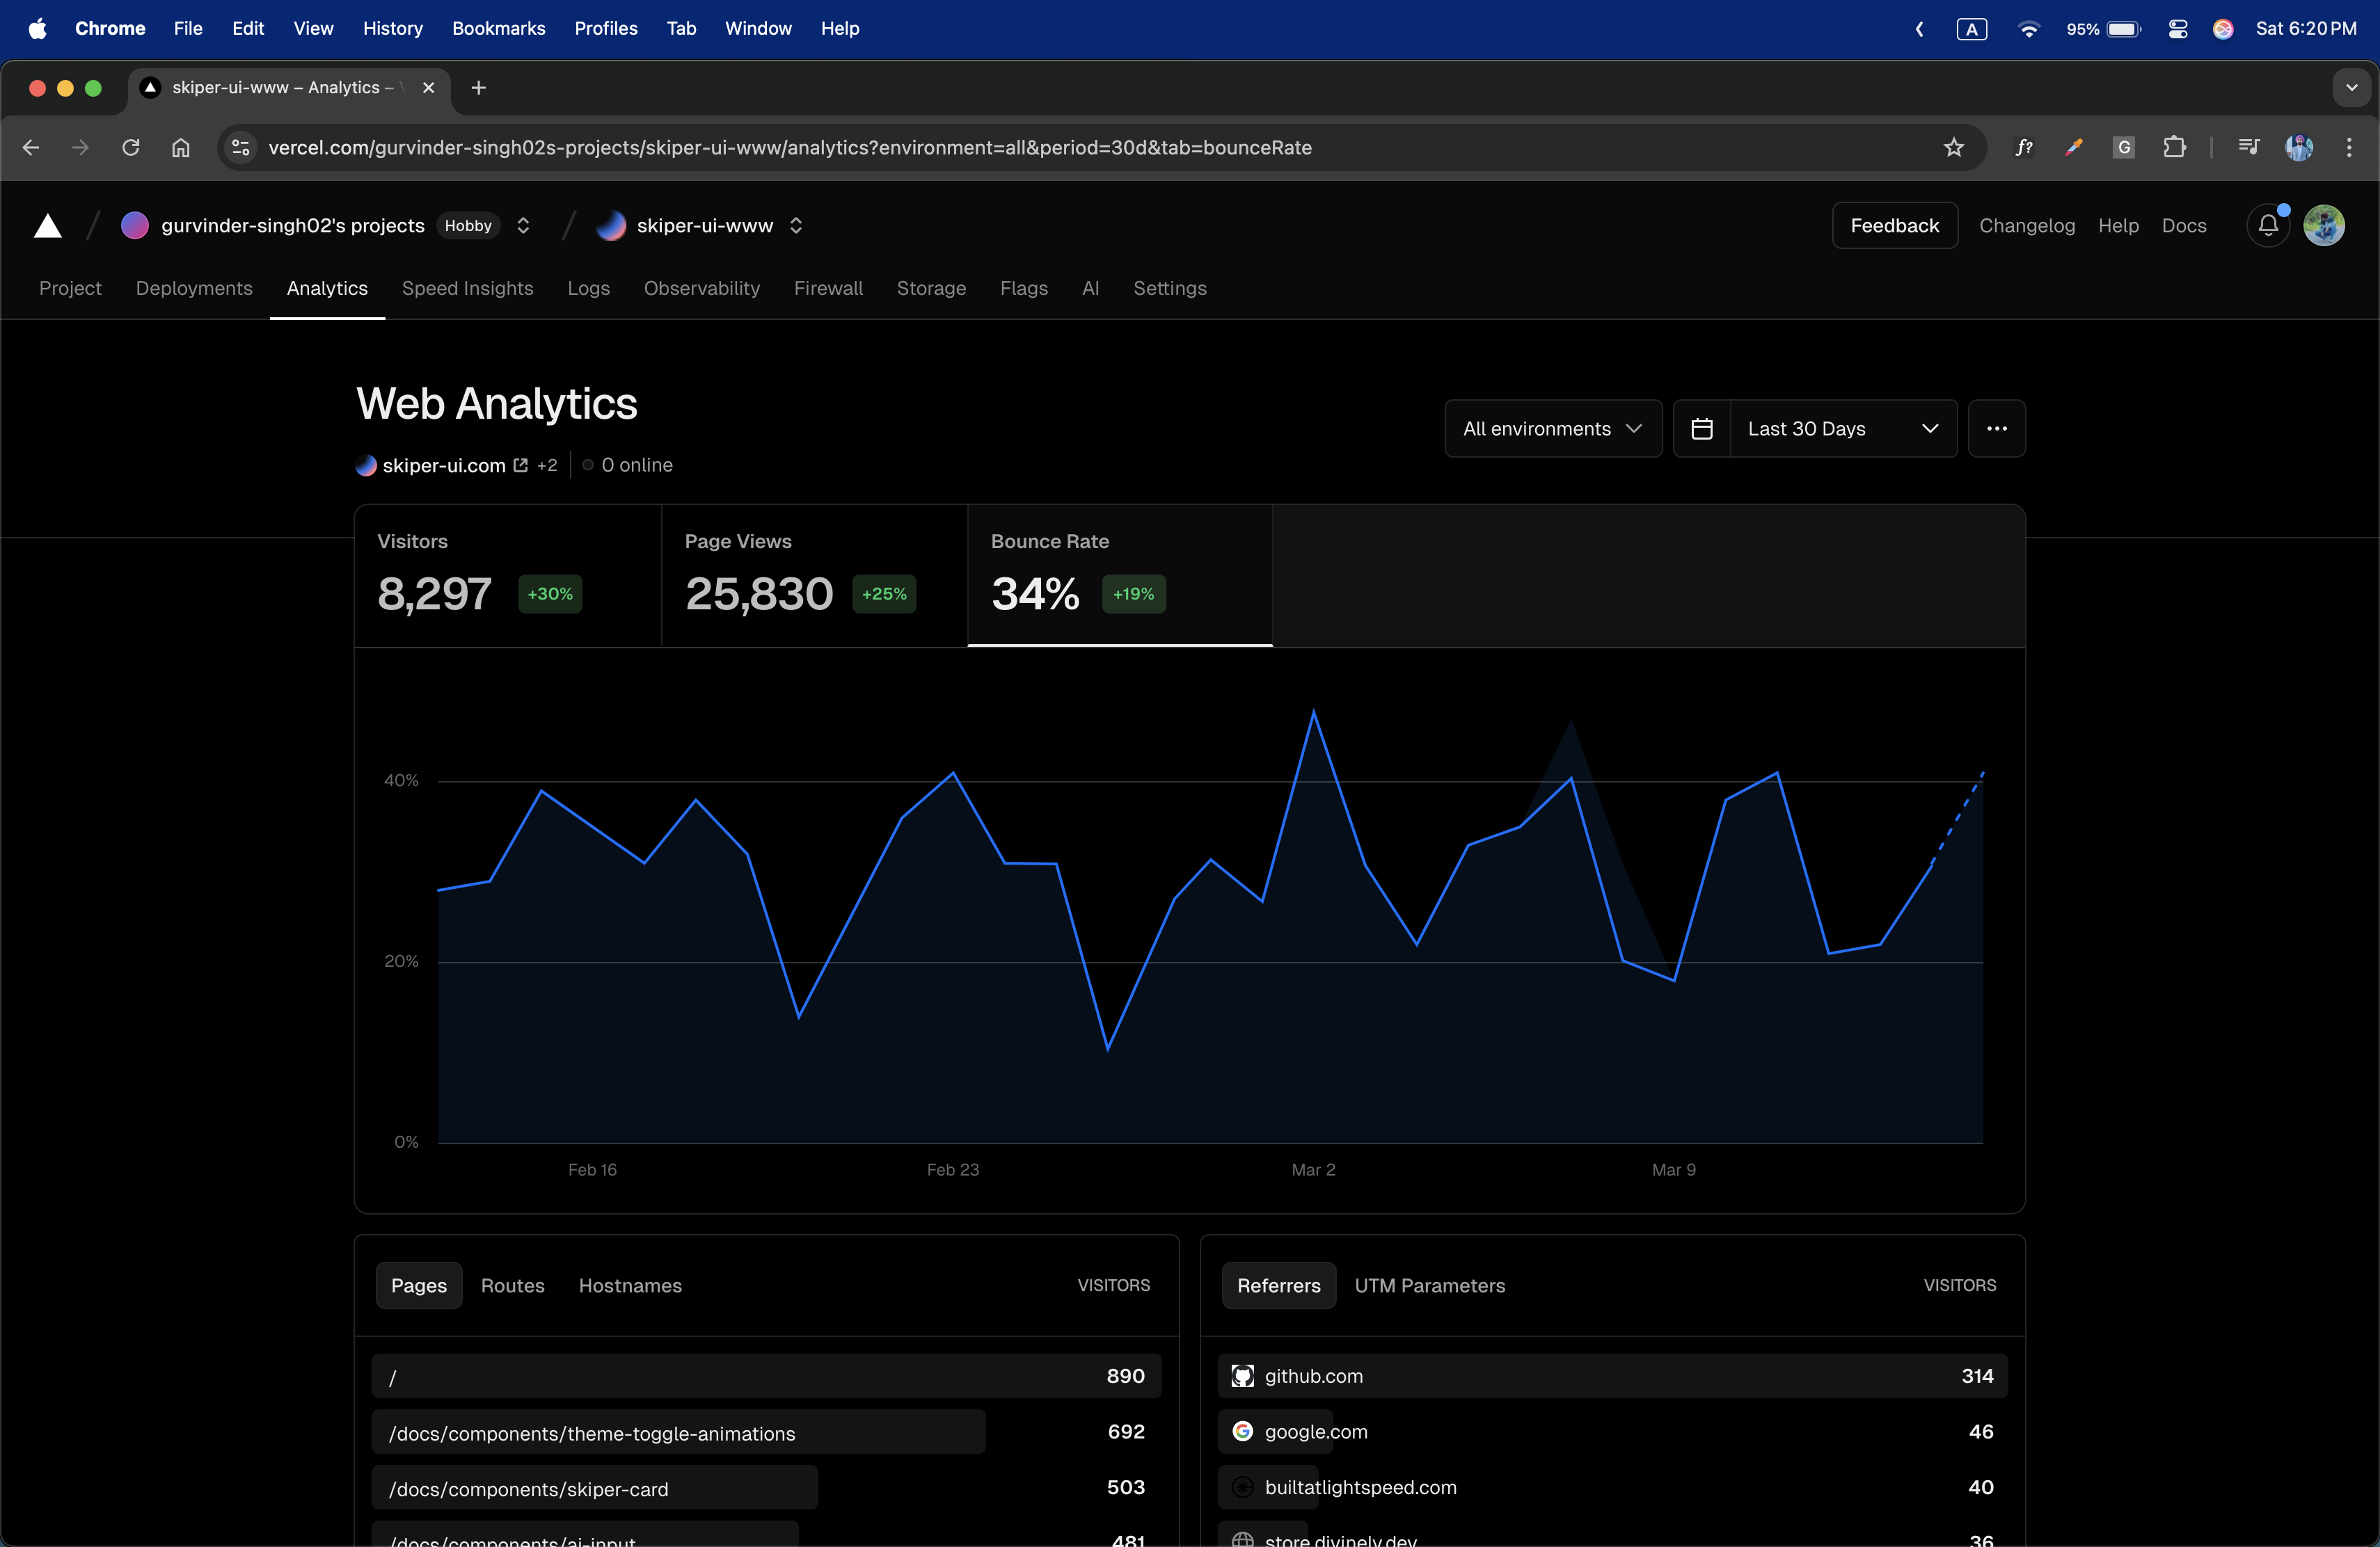Reload the page
2380x1547 pixels.
tap(131, 148)
